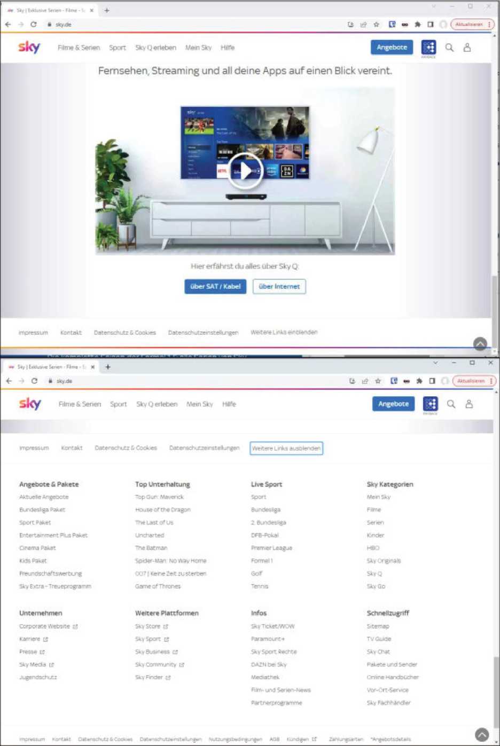Screen dimensions: 500x746
Task: Click external-link icon beside Corporate Website
Action: coord(75,626)
